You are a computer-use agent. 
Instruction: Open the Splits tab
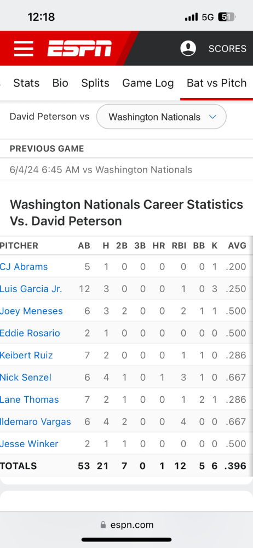click(x=95, y=83)
